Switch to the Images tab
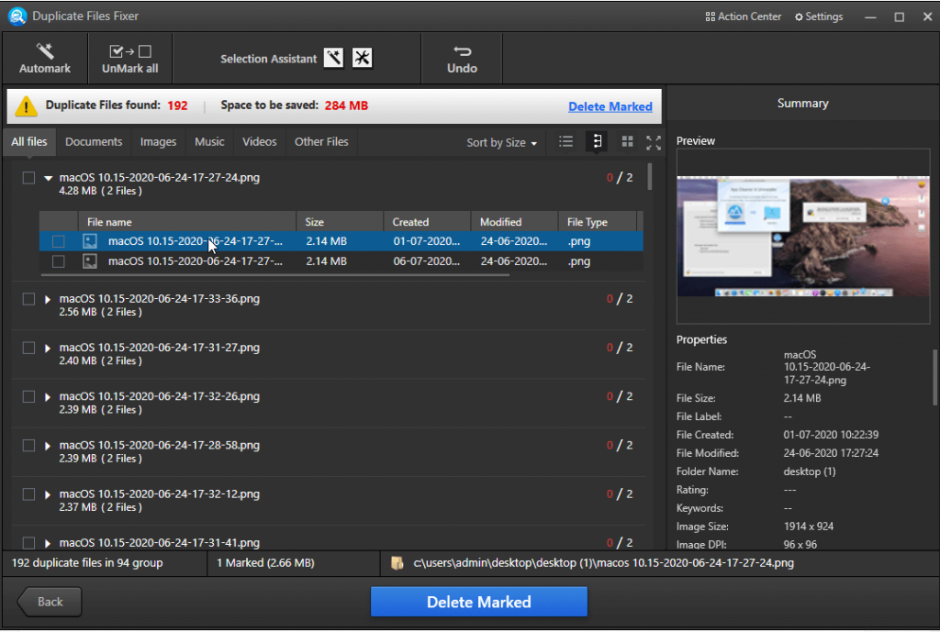This screenshot has width=940, height=632. [158, 142]
